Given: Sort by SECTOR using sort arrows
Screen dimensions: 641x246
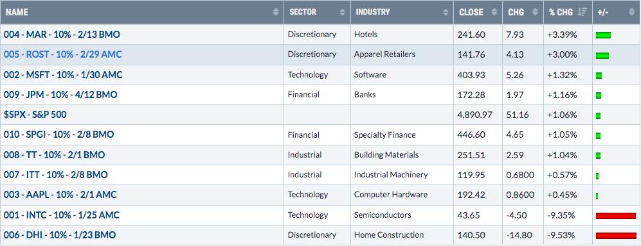Looking at the screenshot, I should [x=343, y=12].
